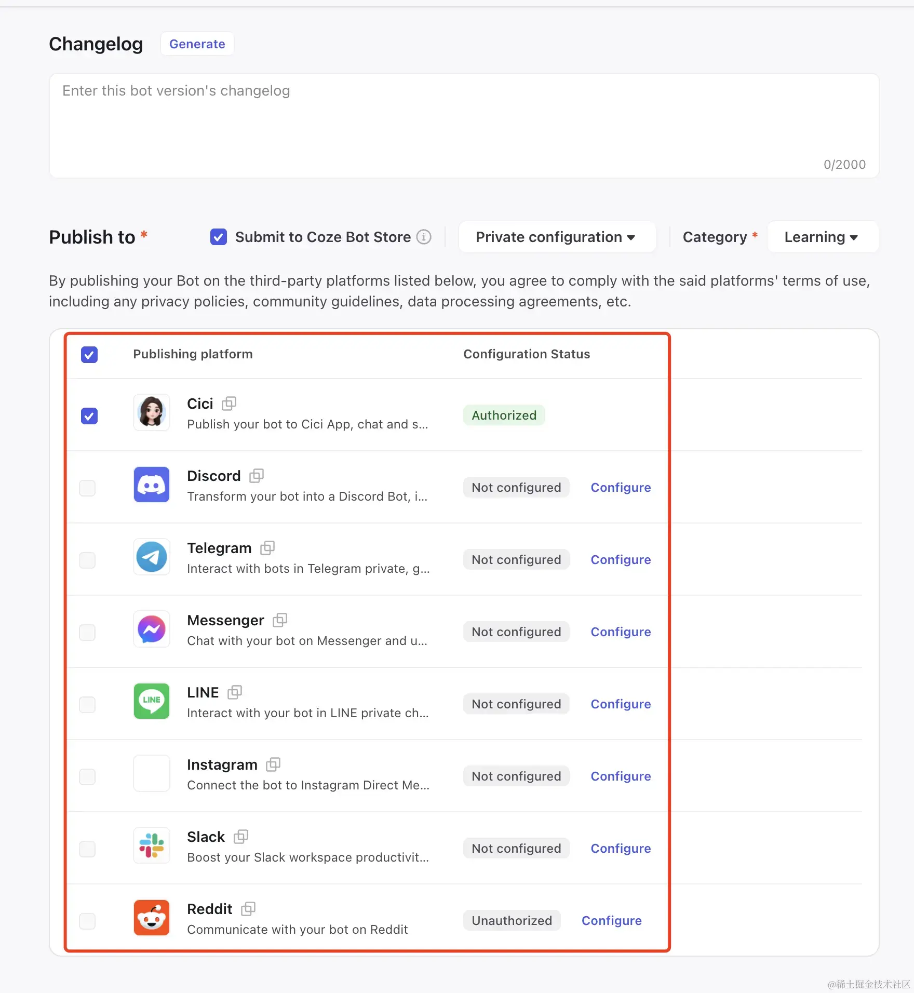Configure the Telegram platform
Image resolution: width=914 pixels, height=993 pixels.
coord(621,560)
